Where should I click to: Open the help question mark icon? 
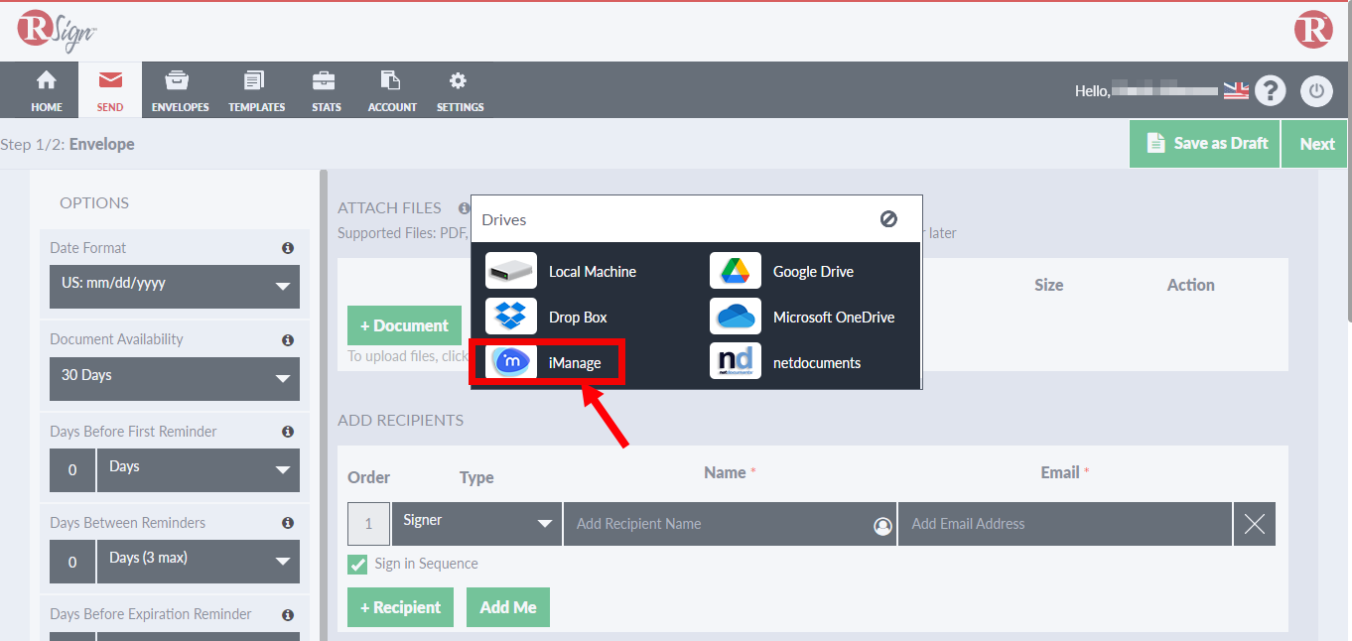click(1270, 91)
